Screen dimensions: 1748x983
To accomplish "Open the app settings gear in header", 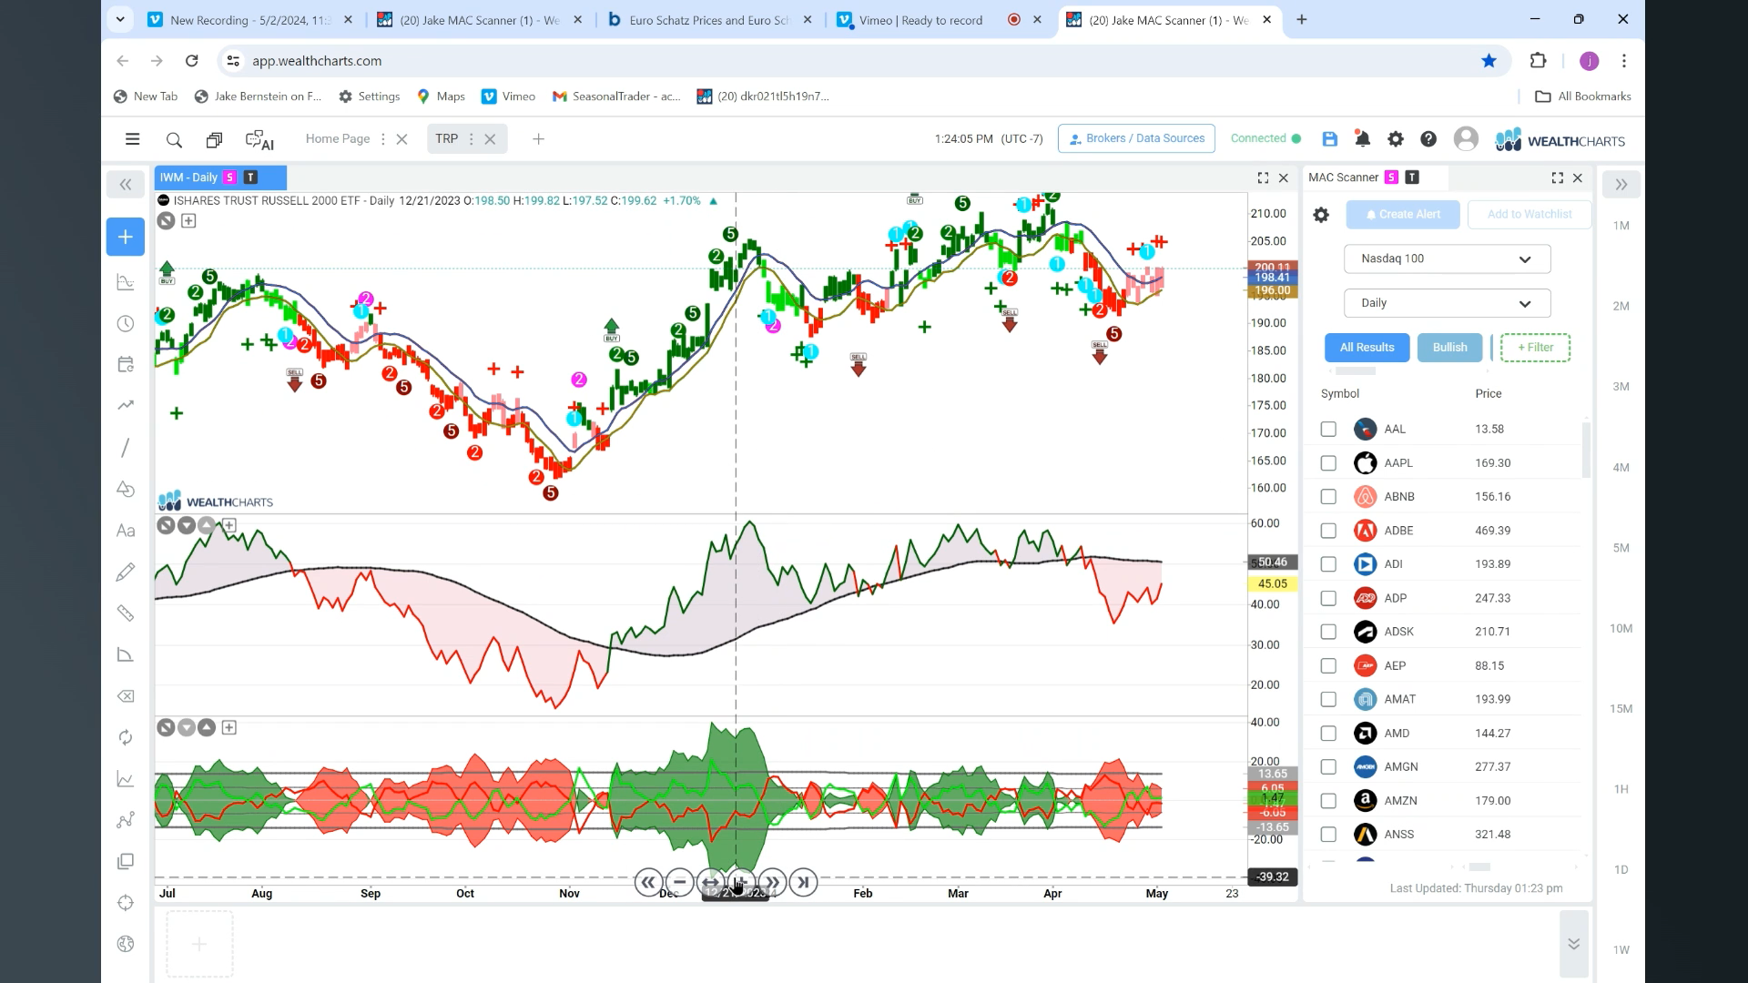I will pyautogui.click(x=1395, y=139).
